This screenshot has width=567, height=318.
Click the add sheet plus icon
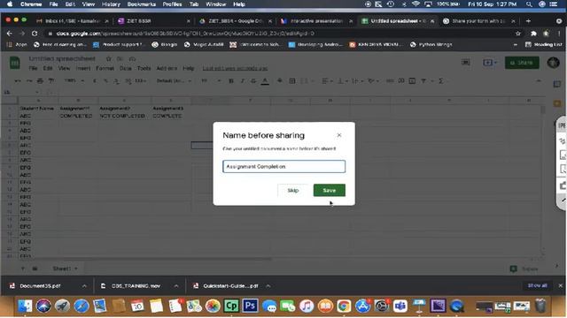[23, 269]
